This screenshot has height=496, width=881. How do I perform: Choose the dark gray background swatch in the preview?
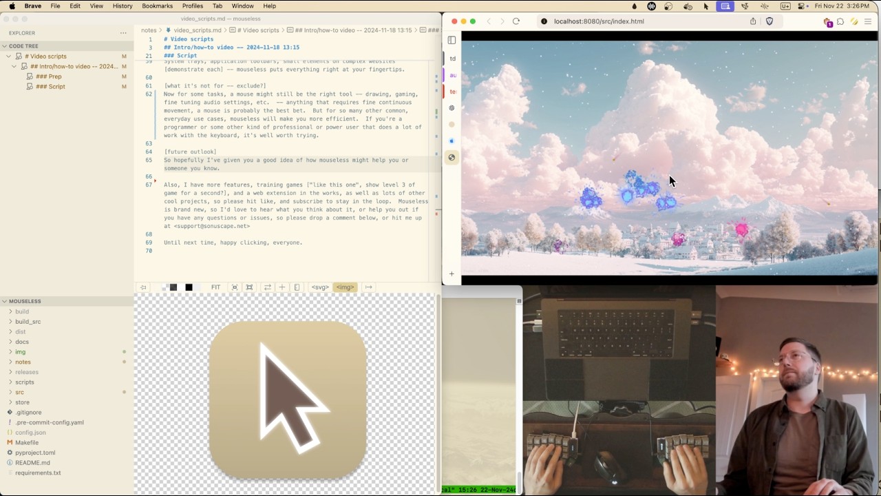173,287
